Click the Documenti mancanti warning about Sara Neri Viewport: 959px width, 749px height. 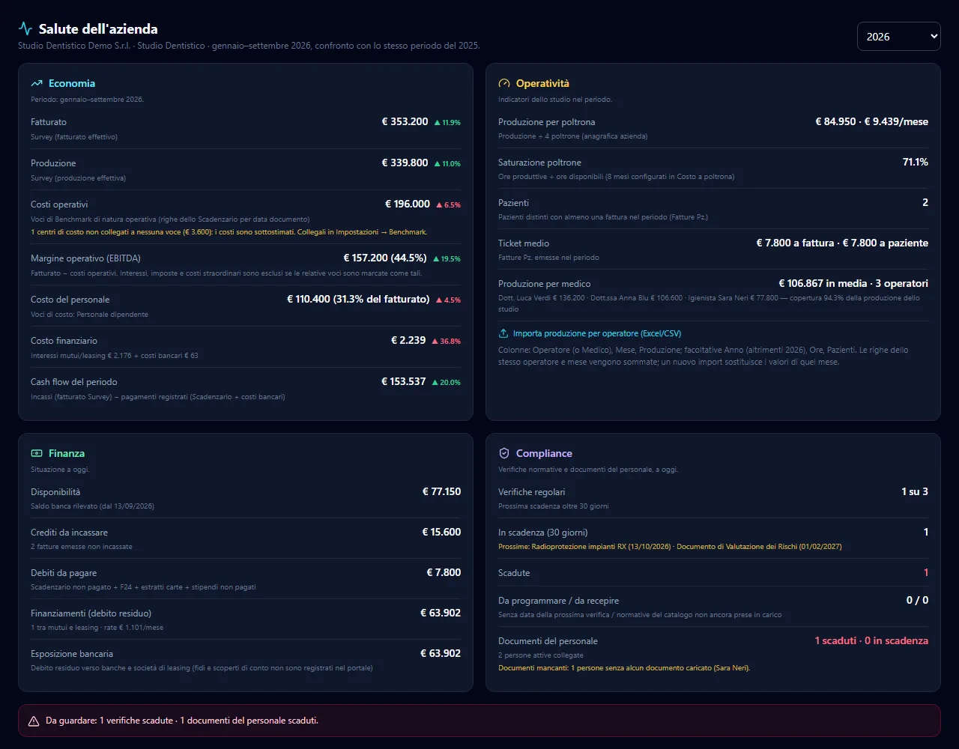[624, 668]
